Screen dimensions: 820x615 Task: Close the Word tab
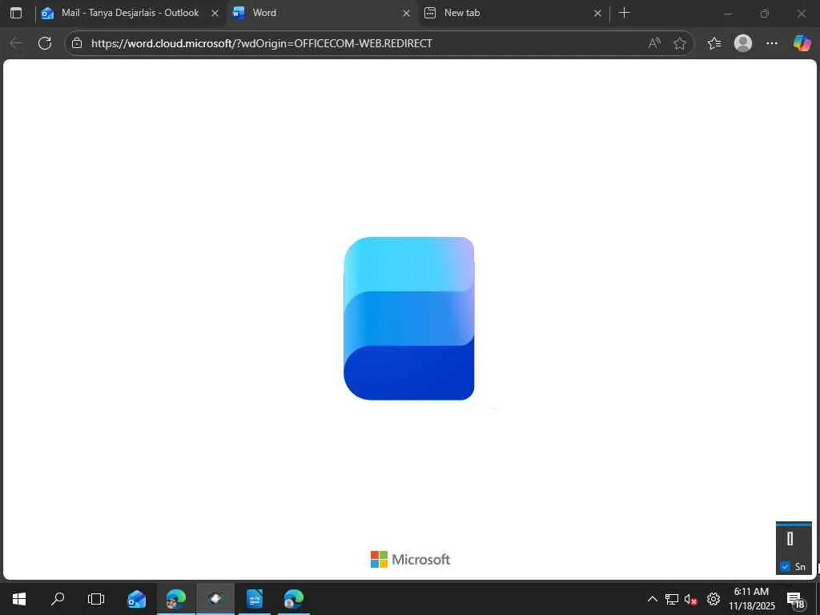pyautogui.click(x=406, y=13)
